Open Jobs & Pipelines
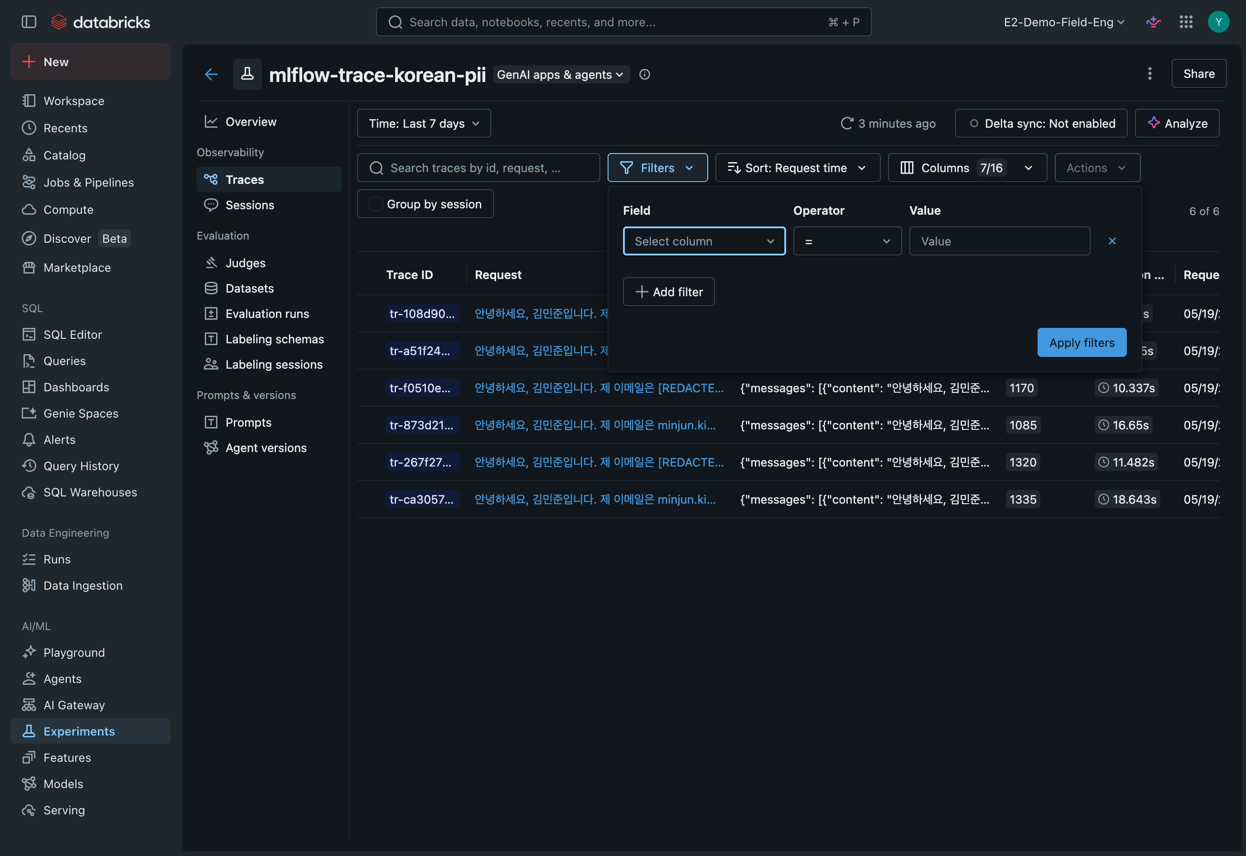1246x856 pixels. tap(90, 183)
